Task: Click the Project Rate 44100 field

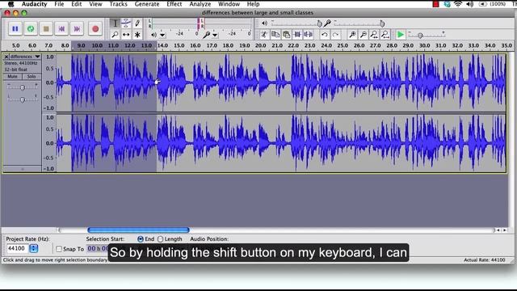Action: pos(18,248)
